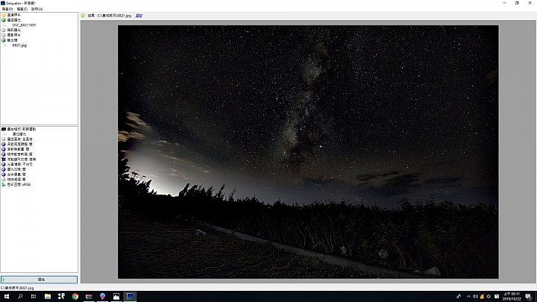Click the blue open link after 8821.jpg path
The width and height of the screenshot is (537, 302).
pos(139,16)
